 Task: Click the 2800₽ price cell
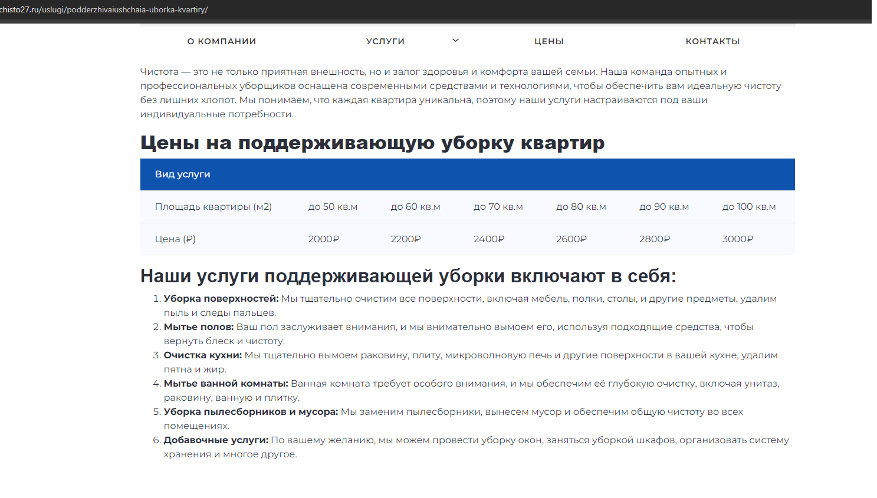tap(655, 239)
